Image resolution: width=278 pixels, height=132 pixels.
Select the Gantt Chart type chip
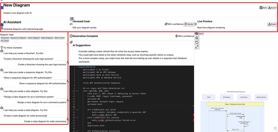[x=59, y=38]
